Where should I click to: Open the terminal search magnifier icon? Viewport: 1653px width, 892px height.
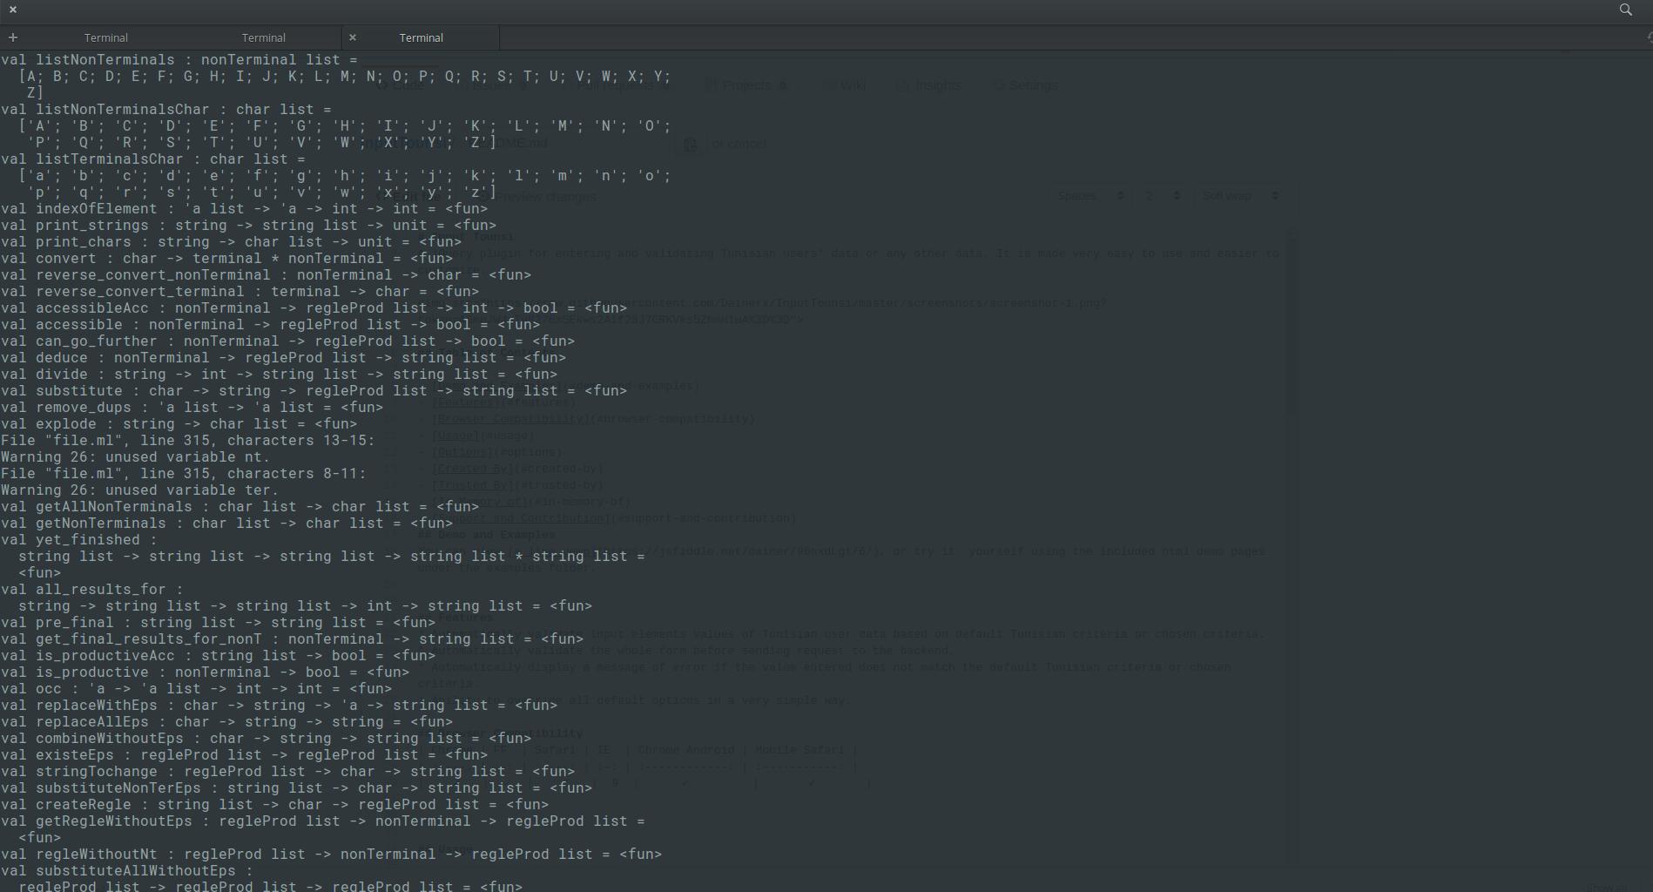coord(1625,10)
